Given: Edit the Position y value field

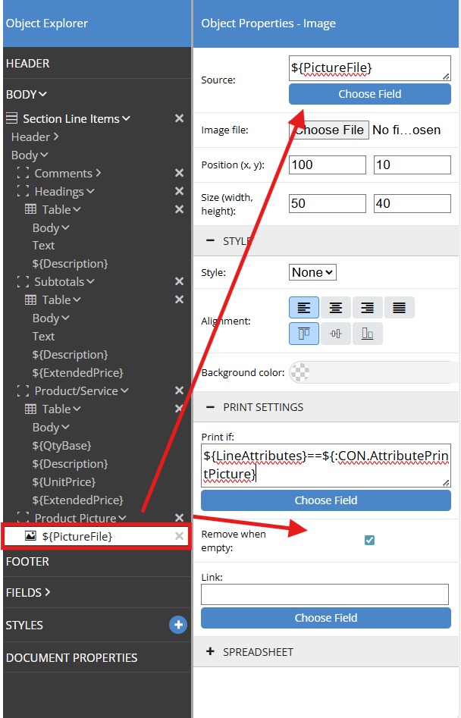Looking at the screenshot, I should point(412,165).
